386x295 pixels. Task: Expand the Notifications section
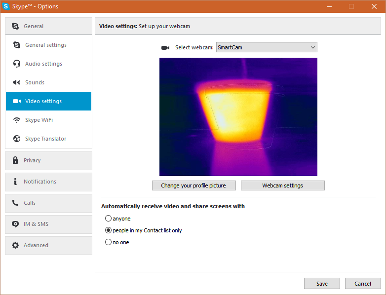point(48,182)
